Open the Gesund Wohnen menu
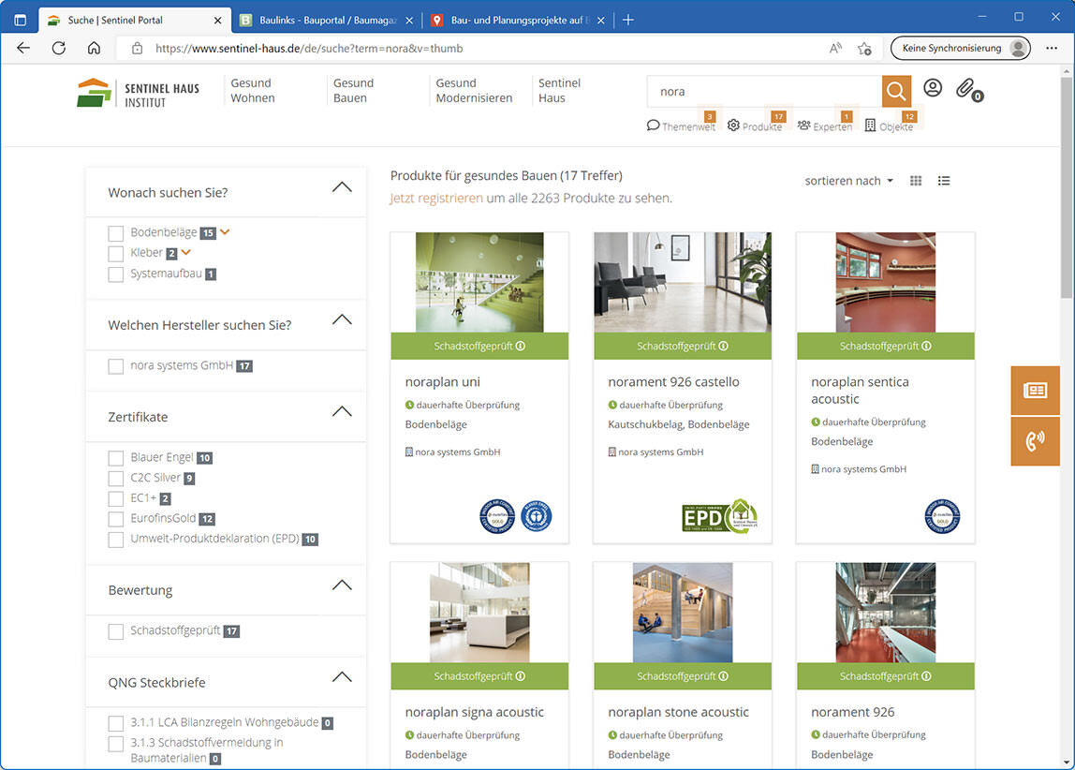This screenshot has width=1075, height=770. tap(253, 91)
